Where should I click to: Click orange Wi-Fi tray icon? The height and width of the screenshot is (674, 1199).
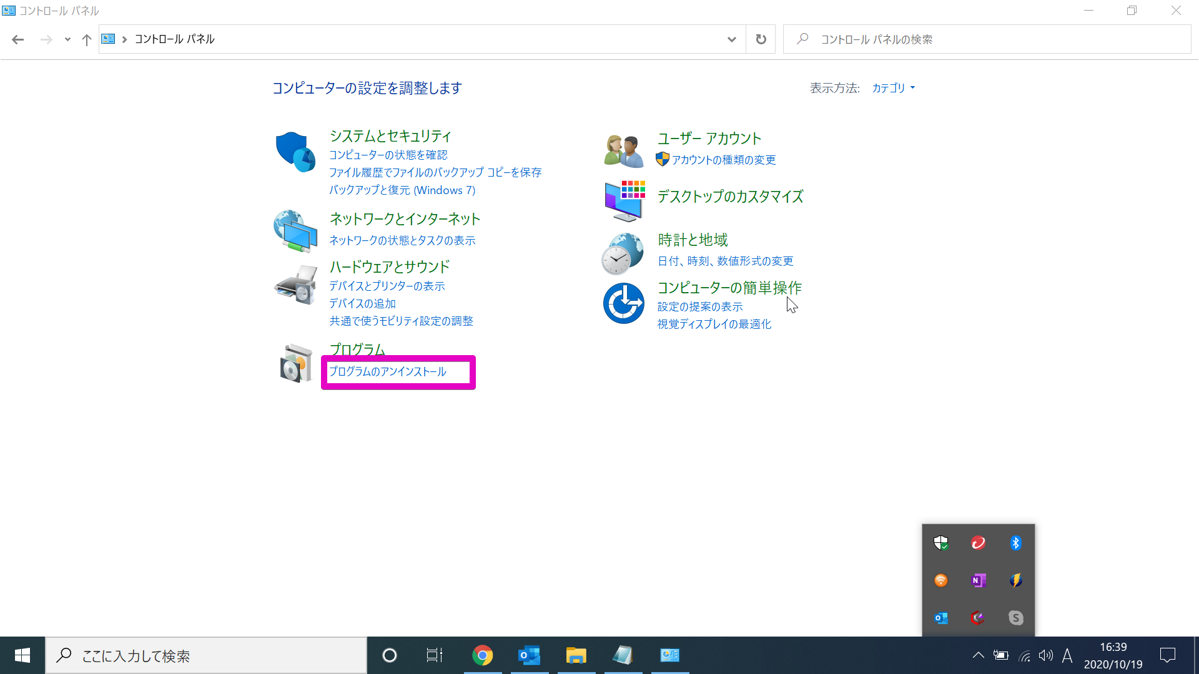(940, 580)
